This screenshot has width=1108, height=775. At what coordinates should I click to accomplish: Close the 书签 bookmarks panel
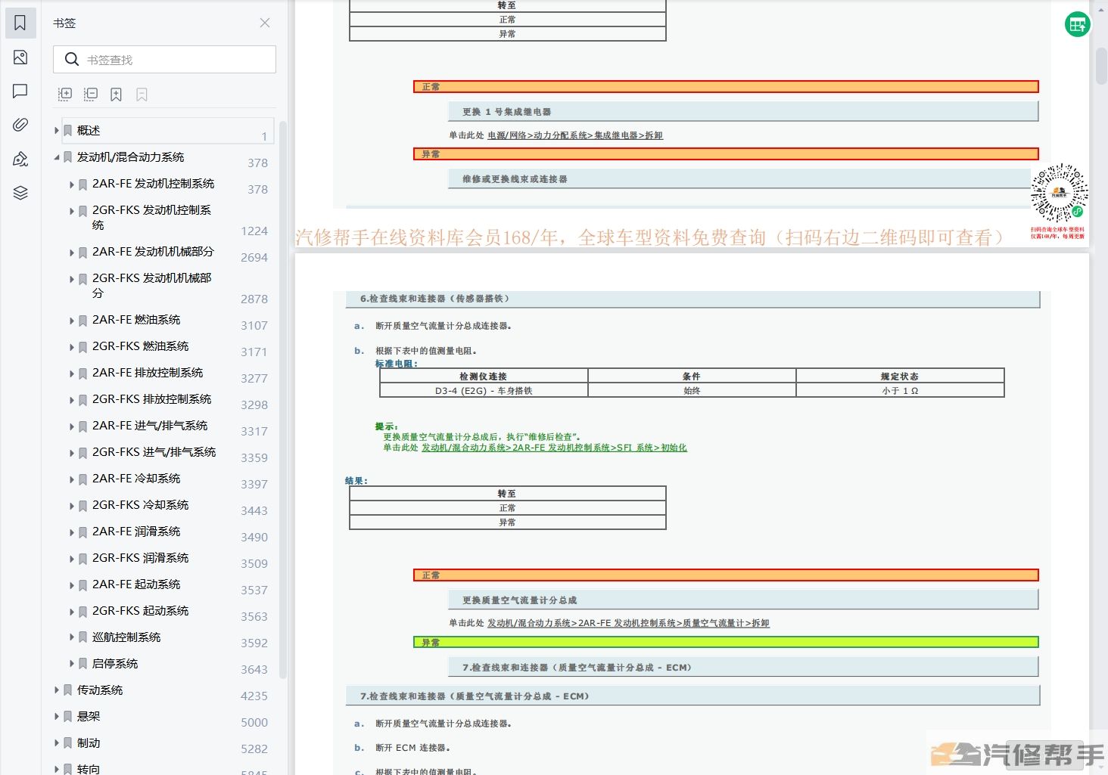tap(265, 23)
